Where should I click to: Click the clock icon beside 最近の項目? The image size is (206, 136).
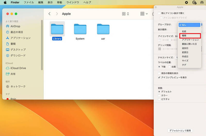[8, 32]
